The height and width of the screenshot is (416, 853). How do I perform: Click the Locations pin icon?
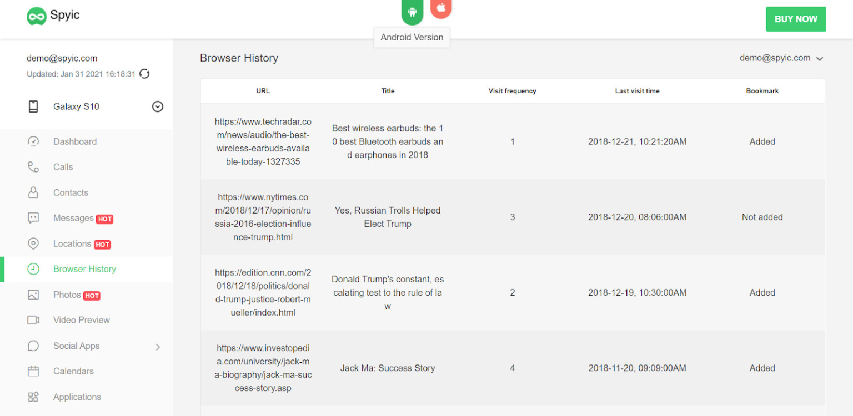(33, 243)
